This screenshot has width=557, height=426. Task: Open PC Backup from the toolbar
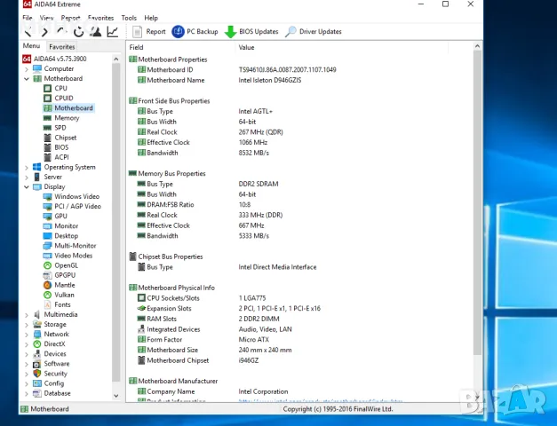(195, 32)
